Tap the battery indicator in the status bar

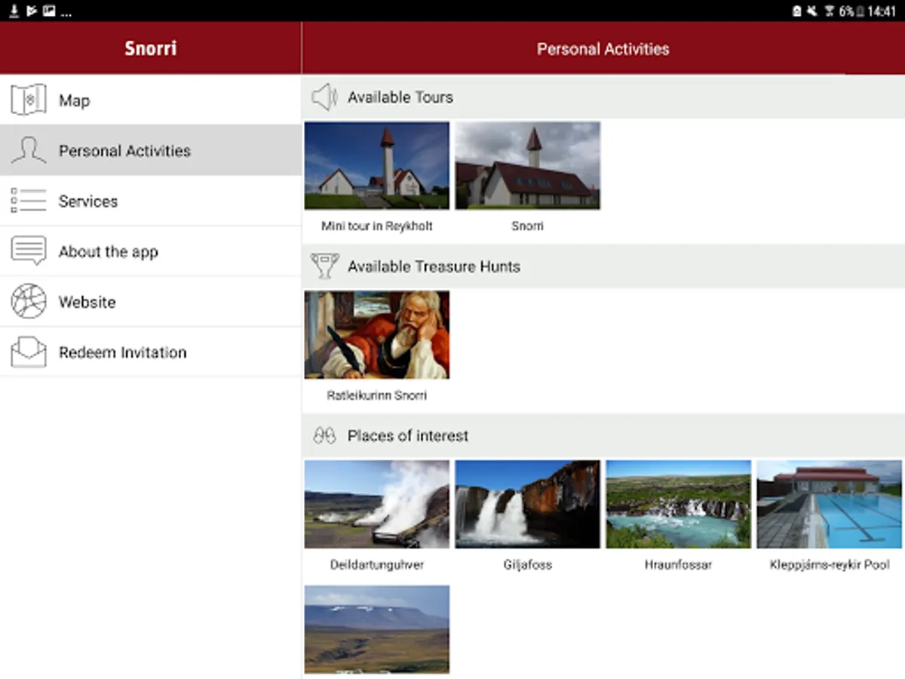[859, 11]
